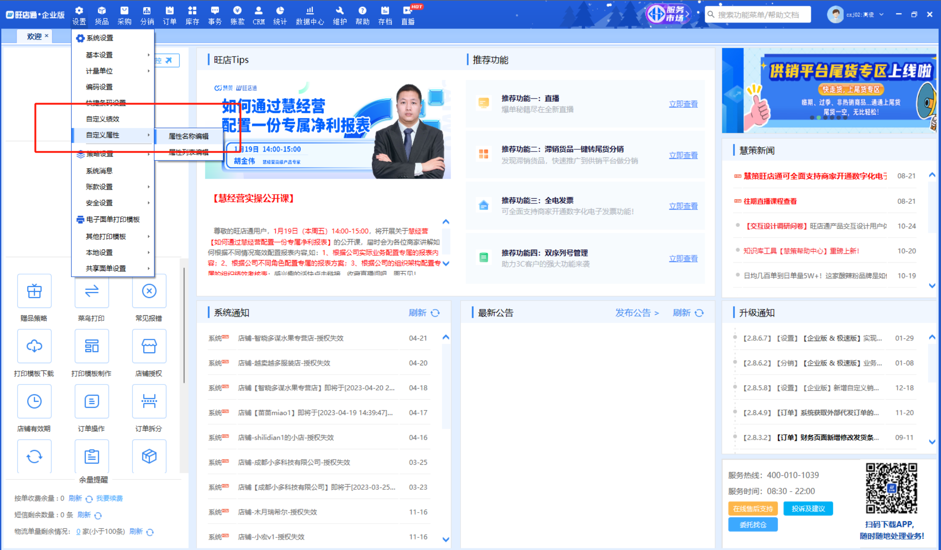Expand the 自定义属性 submenu
The height and width of the screenshot is (550, 941).
(113, 135)
